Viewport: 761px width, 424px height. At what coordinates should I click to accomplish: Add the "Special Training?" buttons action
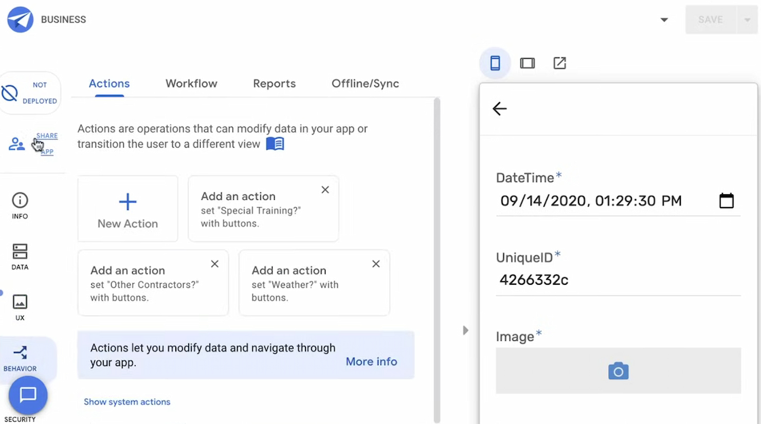pos(263,209)
